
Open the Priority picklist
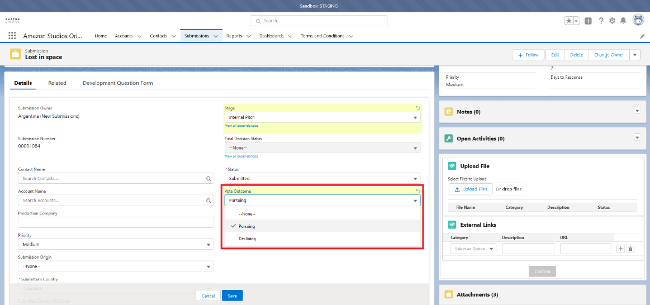click(116, 244)
